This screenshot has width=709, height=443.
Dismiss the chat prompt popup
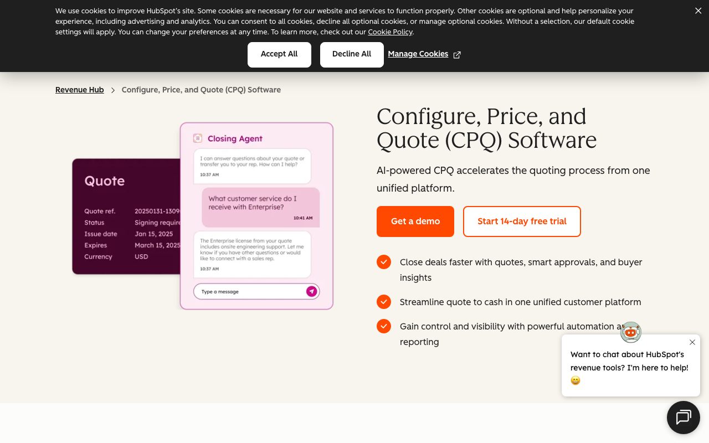tap(692, 342)
